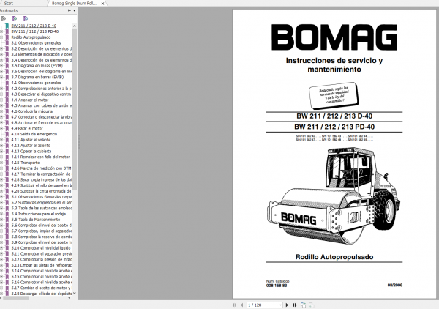439x309 pixels.
Task: Click bookmark icon beside 5.5 Tabla de Mantenimiento
Action: tap(7, 220)
